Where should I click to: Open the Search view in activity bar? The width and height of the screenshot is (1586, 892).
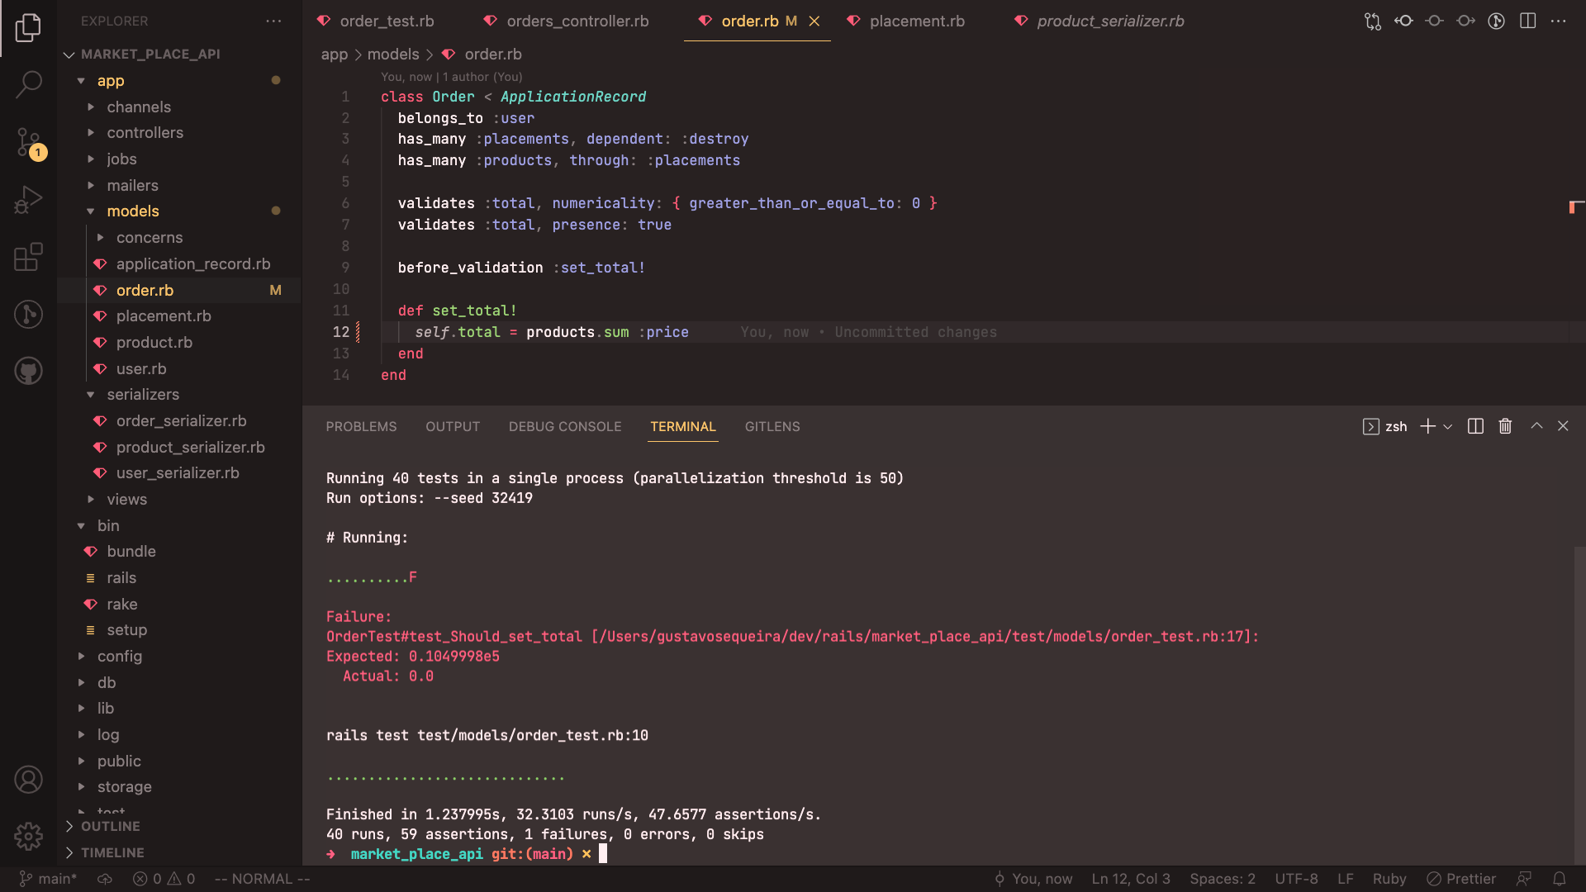29,83
